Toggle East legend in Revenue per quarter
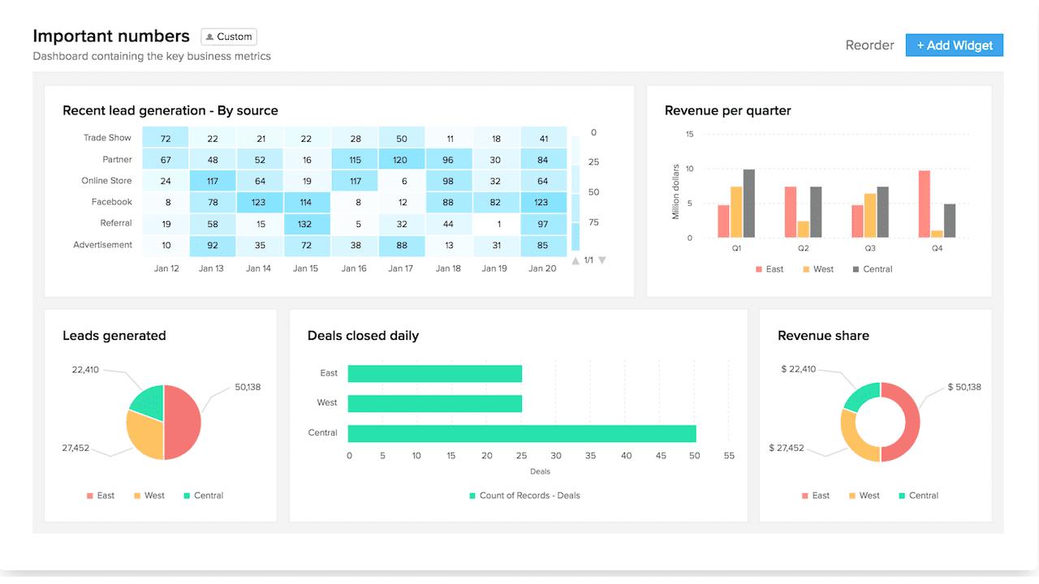 point(769,269)
